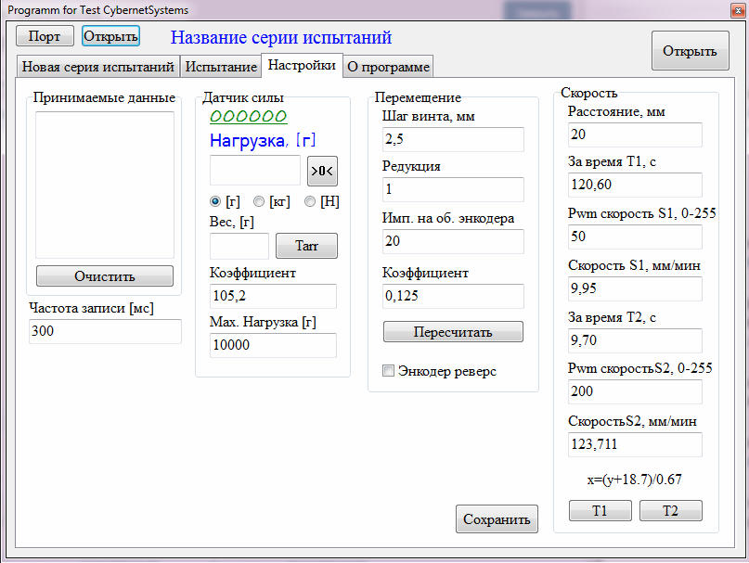This screenshot has height=563, width=749.
Task: Focus the Частота записи [мс] field
Action: (105, 331)
